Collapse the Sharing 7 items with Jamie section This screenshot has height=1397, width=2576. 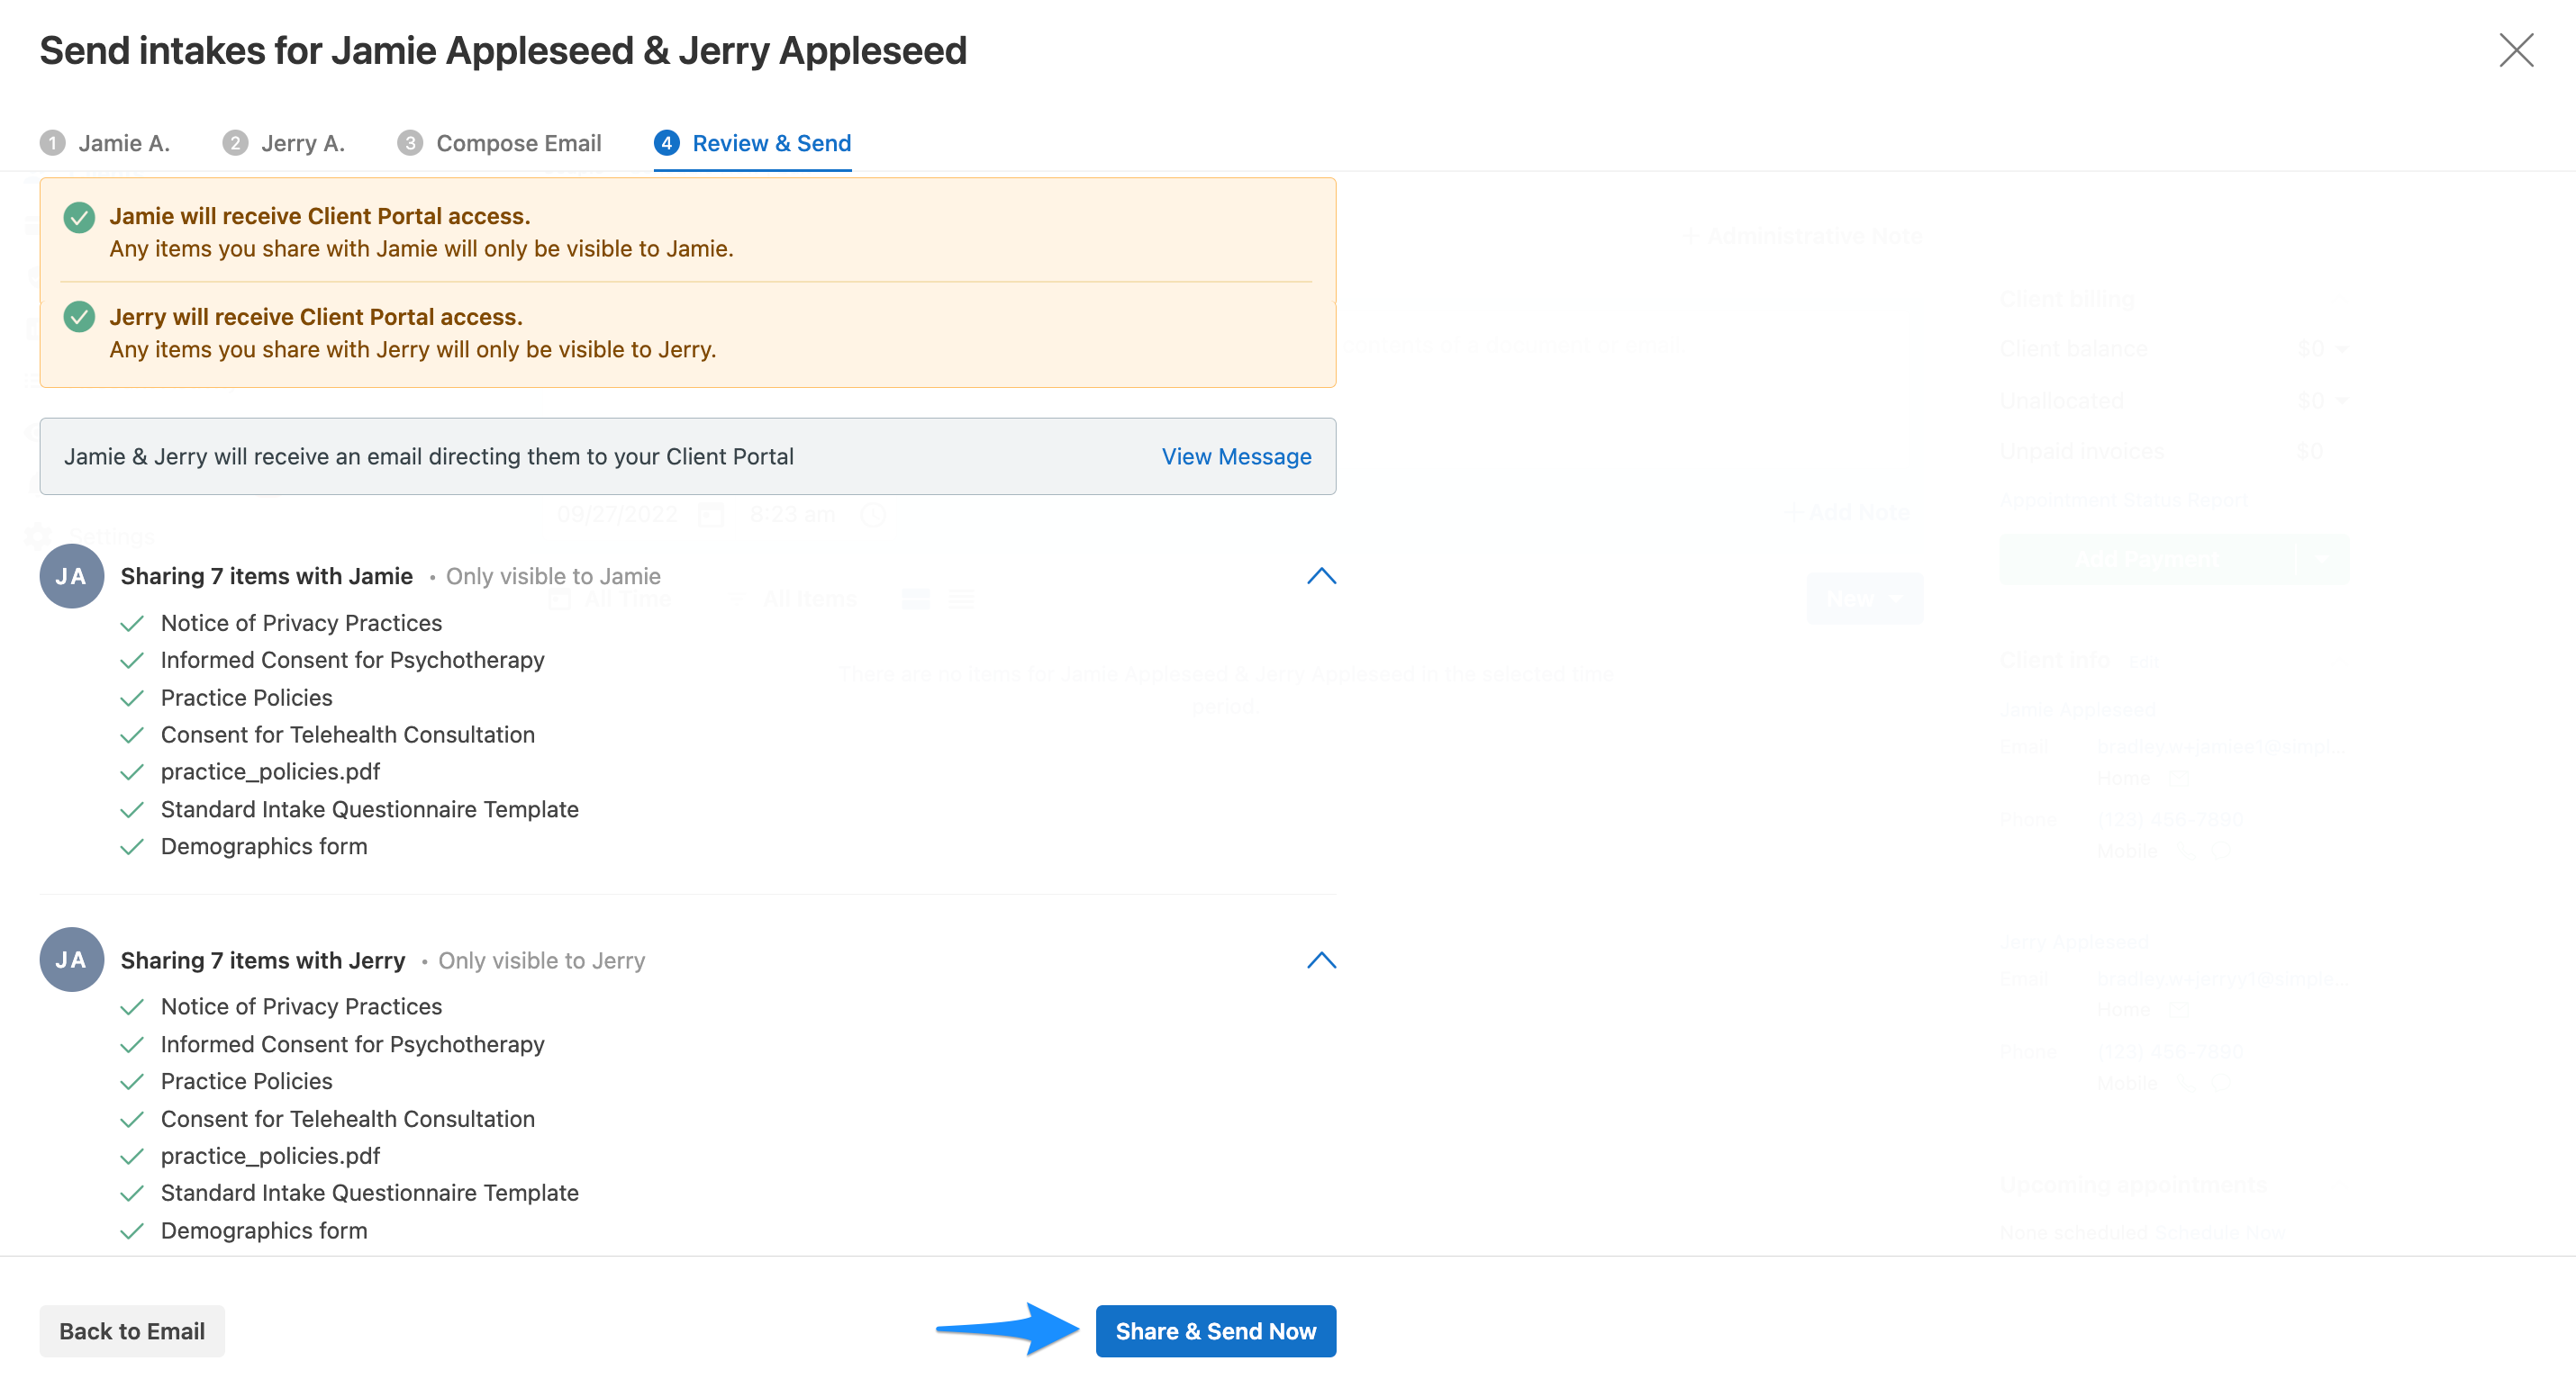pyautogui.click(x=1321, y=577)
